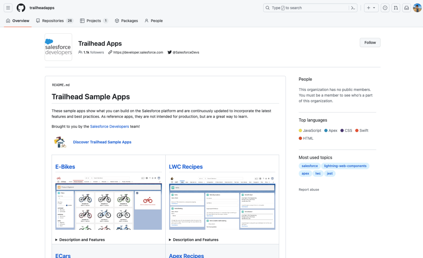Open the create-new dropdown arrow
The height and width of the screenshot is (258, 423).
click(x=374, y=8)
